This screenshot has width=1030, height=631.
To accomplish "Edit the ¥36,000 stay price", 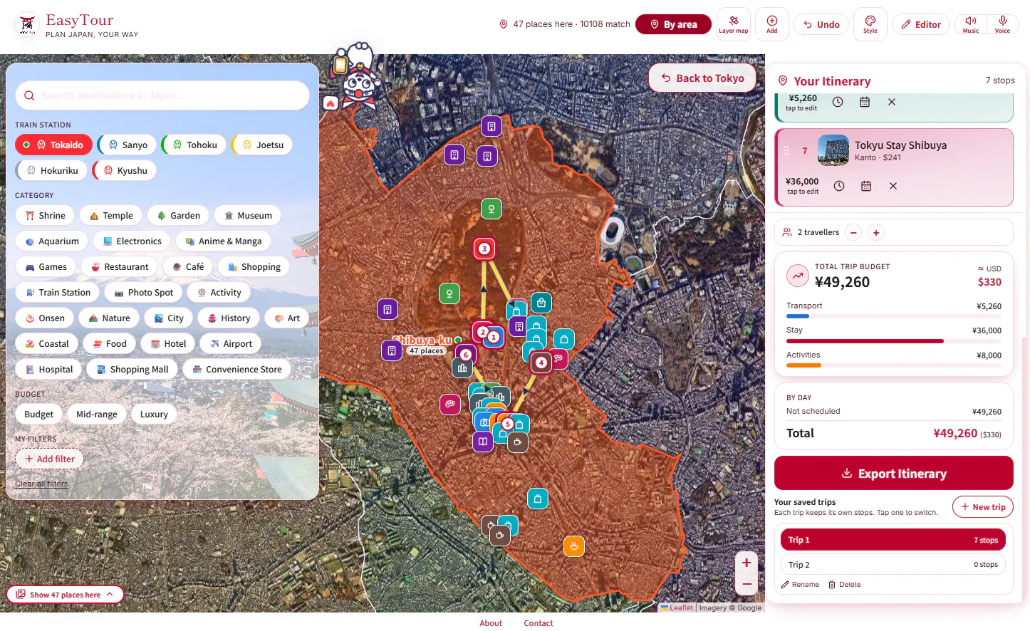I will [802, 185].
